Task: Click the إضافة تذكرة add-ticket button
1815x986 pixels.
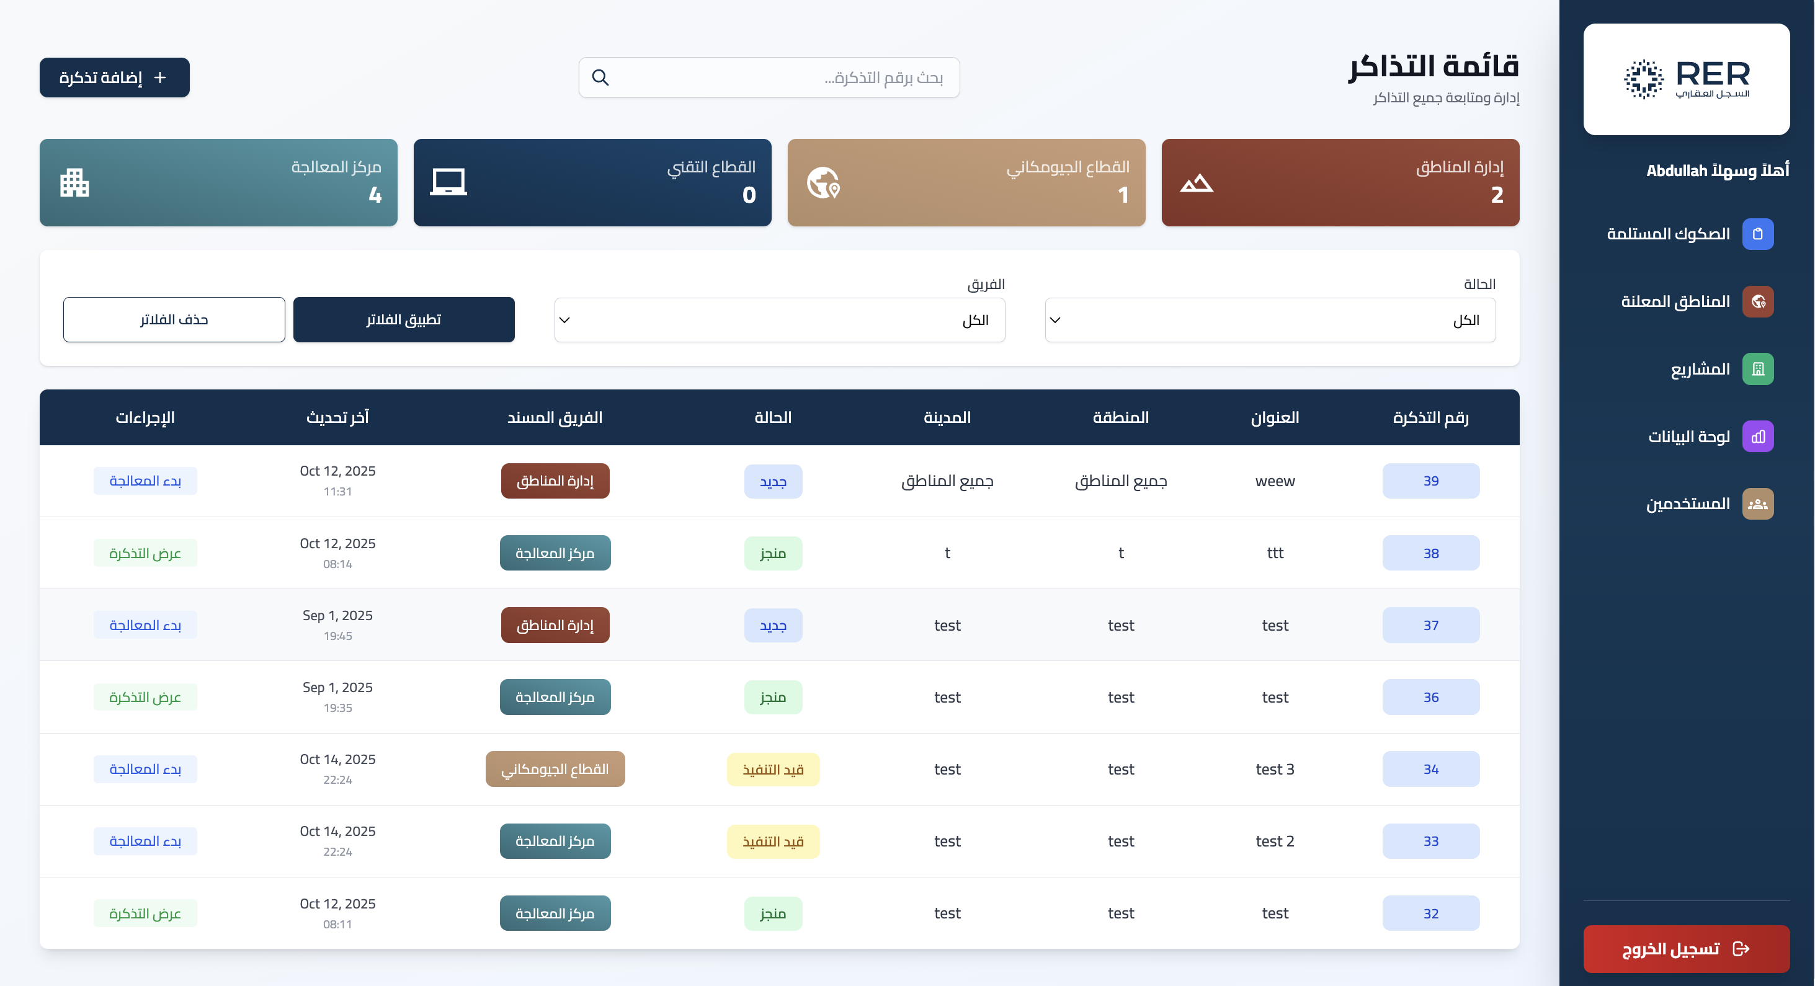Action: [114, 78]
